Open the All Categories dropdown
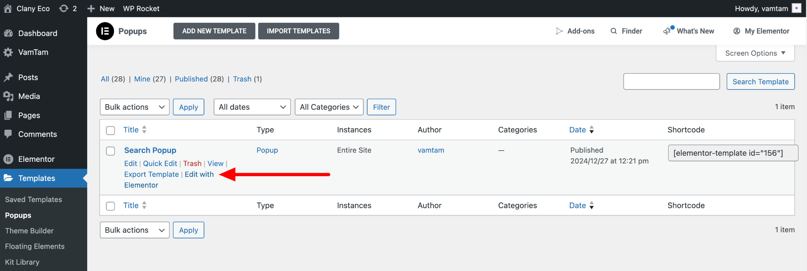 [329, 107]
